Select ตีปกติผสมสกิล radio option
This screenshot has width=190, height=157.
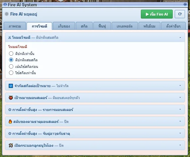pos(11,60)
